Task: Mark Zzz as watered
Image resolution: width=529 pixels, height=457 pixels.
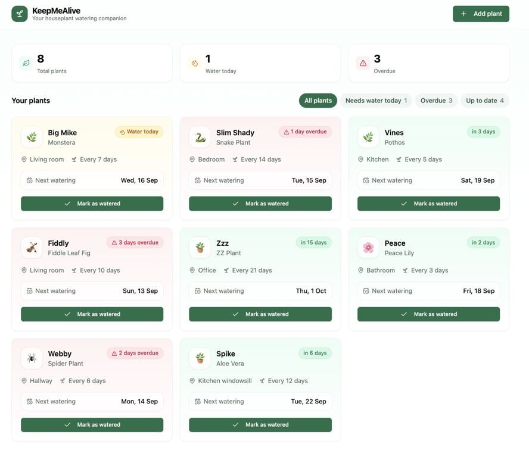Action: (x=260, y=314)
